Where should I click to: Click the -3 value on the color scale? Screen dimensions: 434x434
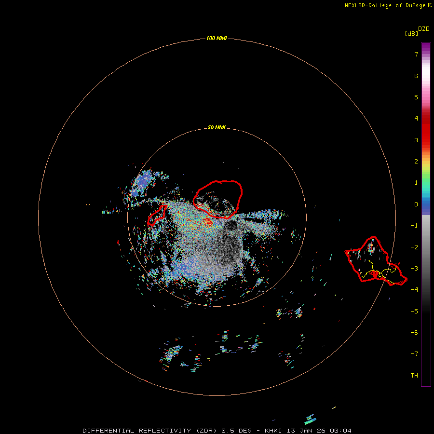414,269
